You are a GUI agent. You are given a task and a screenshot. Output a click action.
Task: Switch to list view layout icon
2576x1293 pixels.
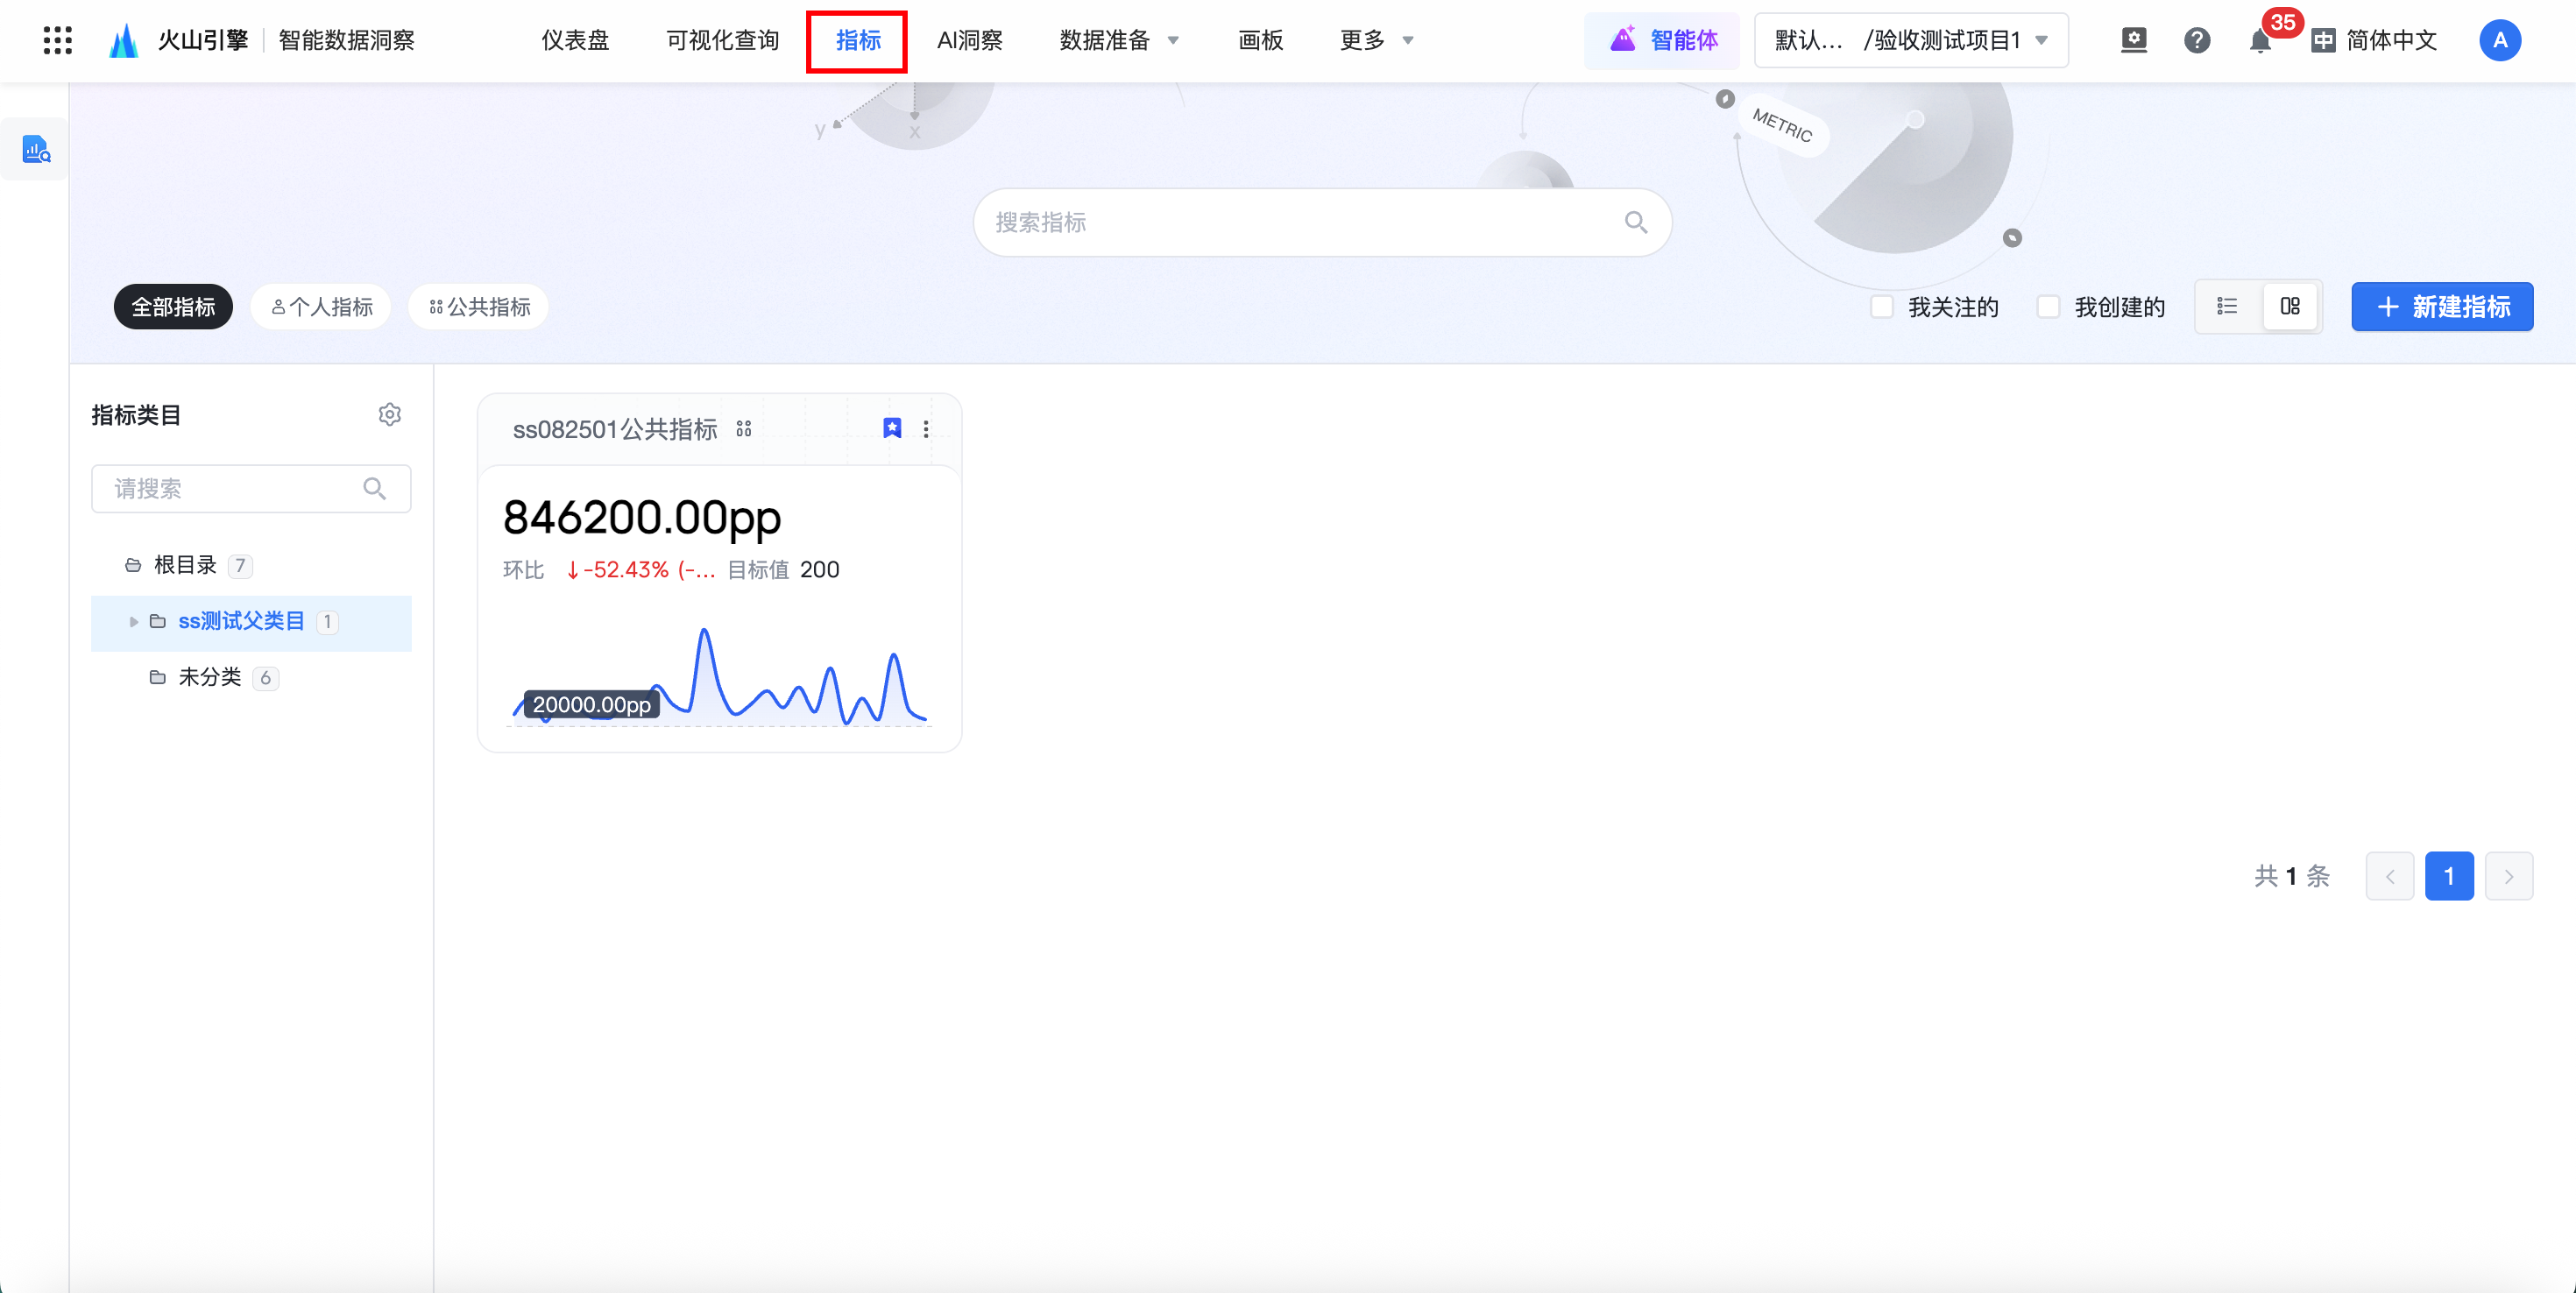pos(2227,306)
